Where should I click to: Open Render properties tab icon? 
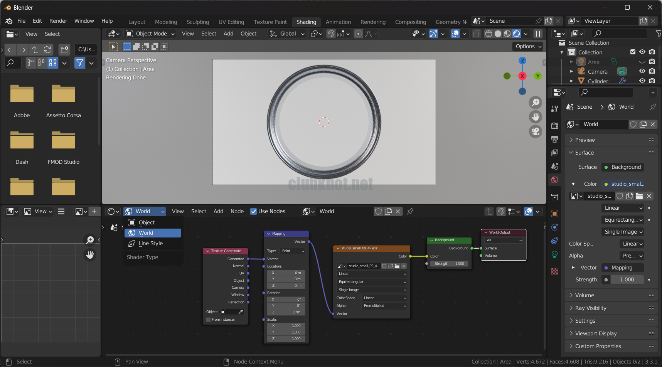tap(554, 125)
